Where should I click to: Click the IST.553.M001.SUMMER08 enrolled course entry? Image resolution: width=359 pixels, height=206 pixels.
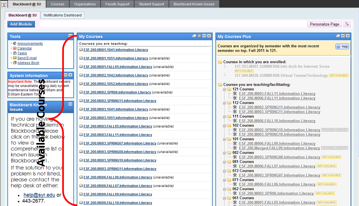point(282,67)
